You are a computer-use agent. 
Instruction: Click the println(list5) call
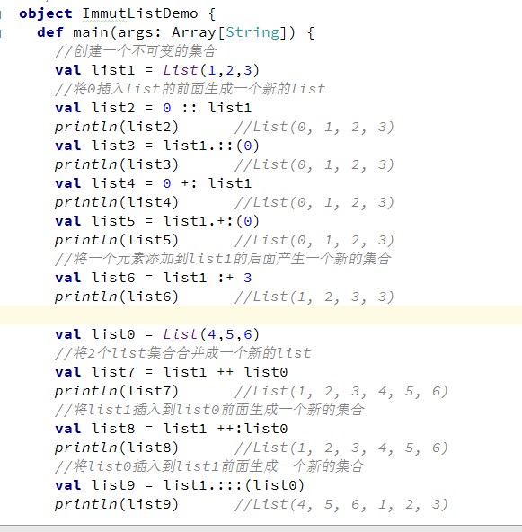point(116,240)
